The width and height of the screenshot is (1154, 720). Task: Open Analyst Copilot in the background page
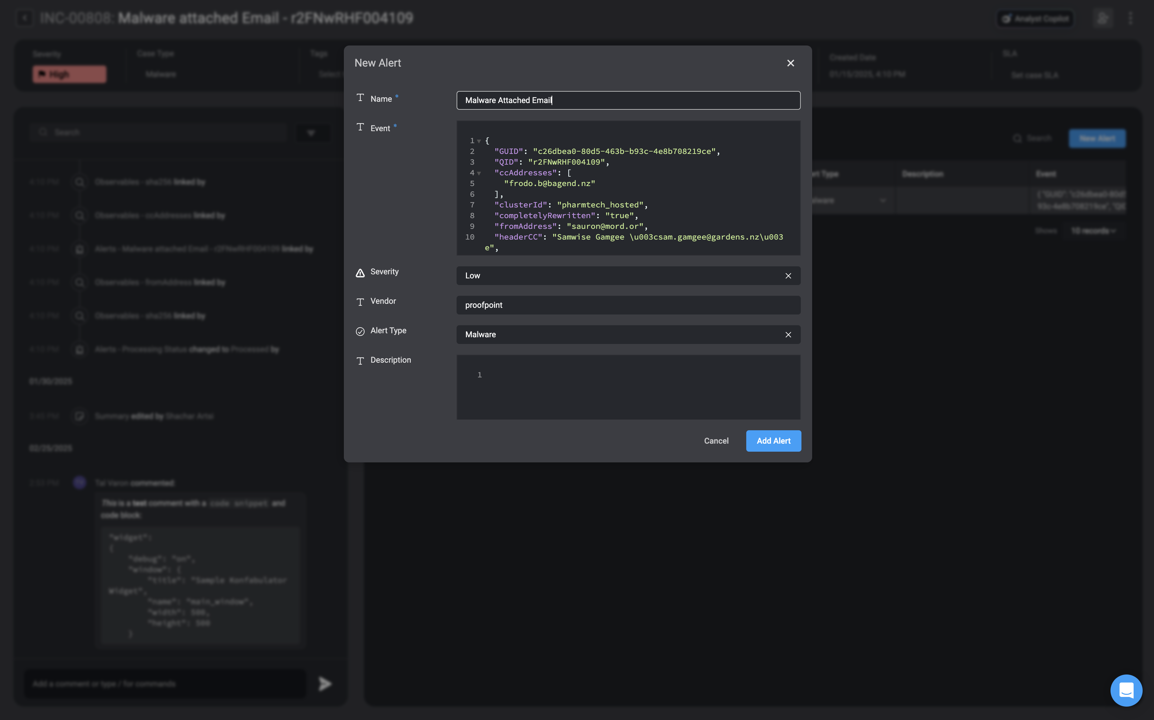(1035, 19)
